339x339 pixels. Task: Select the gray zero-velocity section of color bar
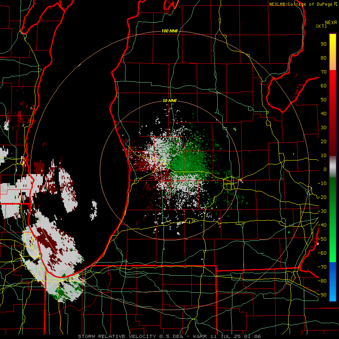(333, 167)
